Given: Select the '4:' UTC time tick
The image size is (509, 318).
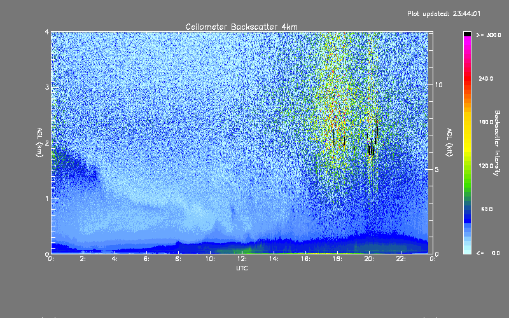Looking at the screenshot, I should tap(115, 259).
